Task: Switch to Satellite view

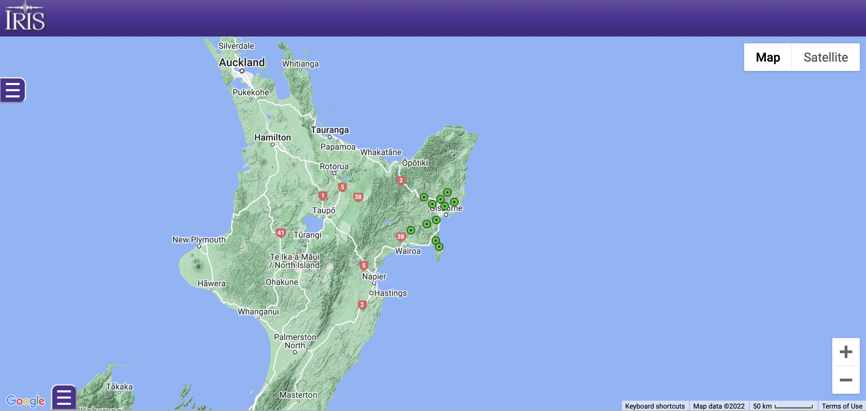Action: (826, 57)
